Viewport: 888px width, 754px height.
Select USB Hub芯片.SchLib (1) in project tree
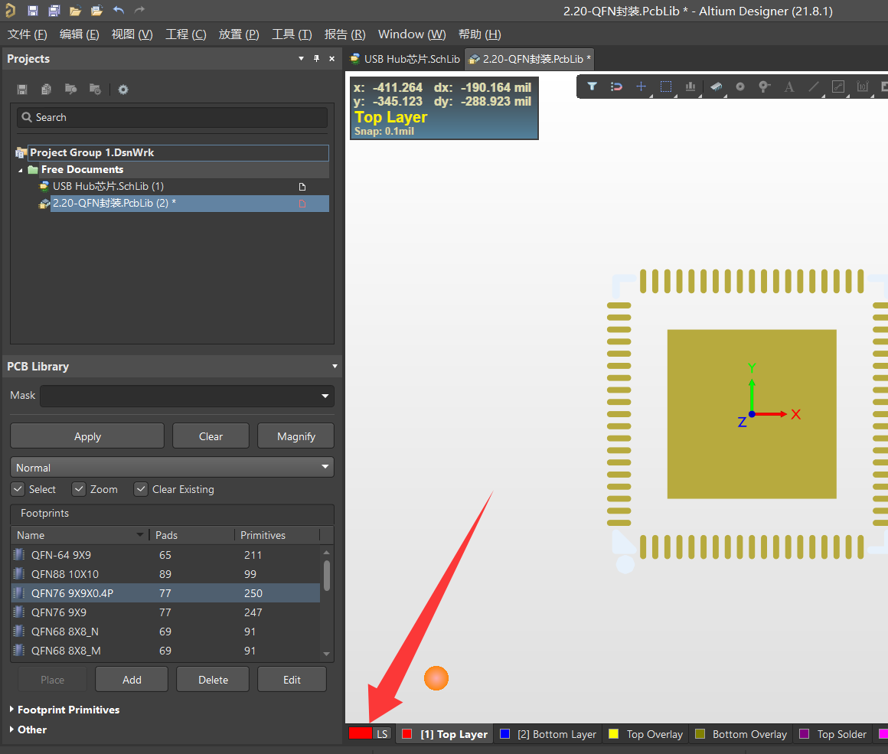point(108,186)
